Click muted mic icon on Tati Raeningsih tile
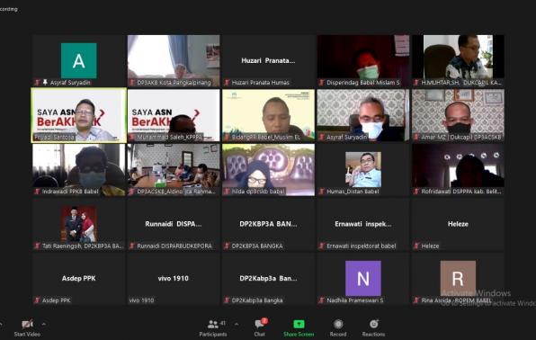536x340 pixels. pos(37,246)
